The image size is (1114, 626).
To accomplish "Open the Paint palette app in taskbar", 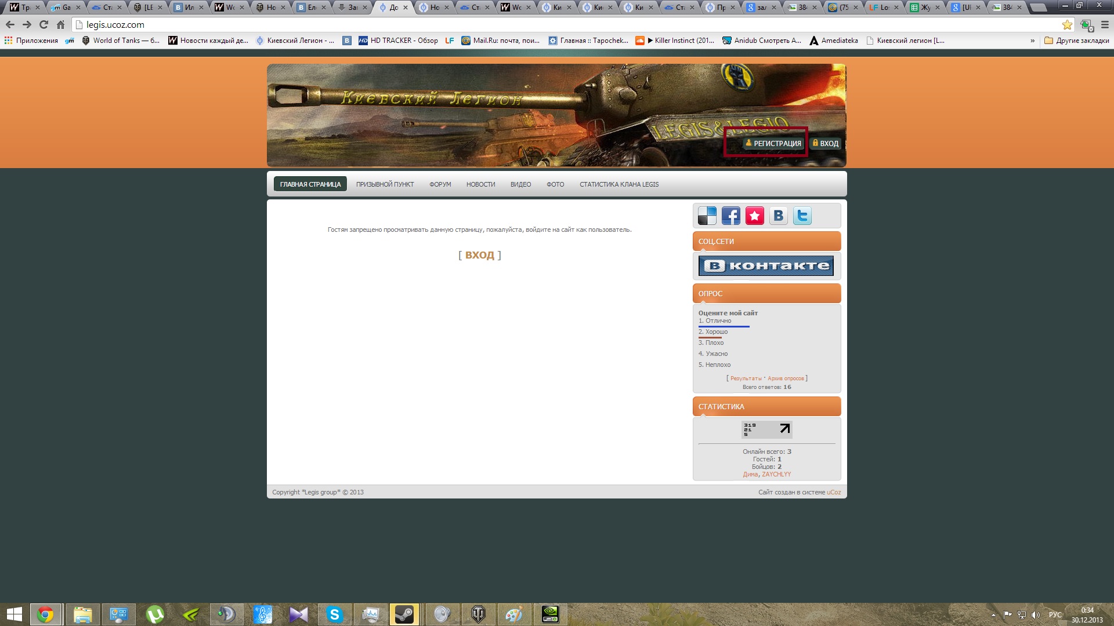I will (x=513, y=614).
